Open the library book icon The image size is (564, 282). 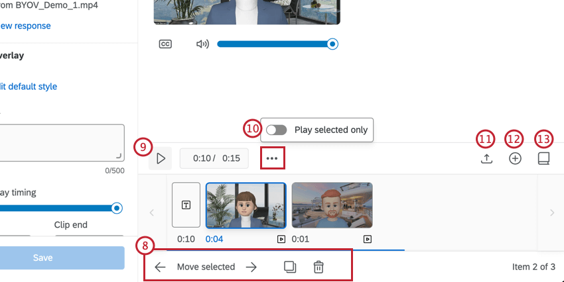(543, 158)
